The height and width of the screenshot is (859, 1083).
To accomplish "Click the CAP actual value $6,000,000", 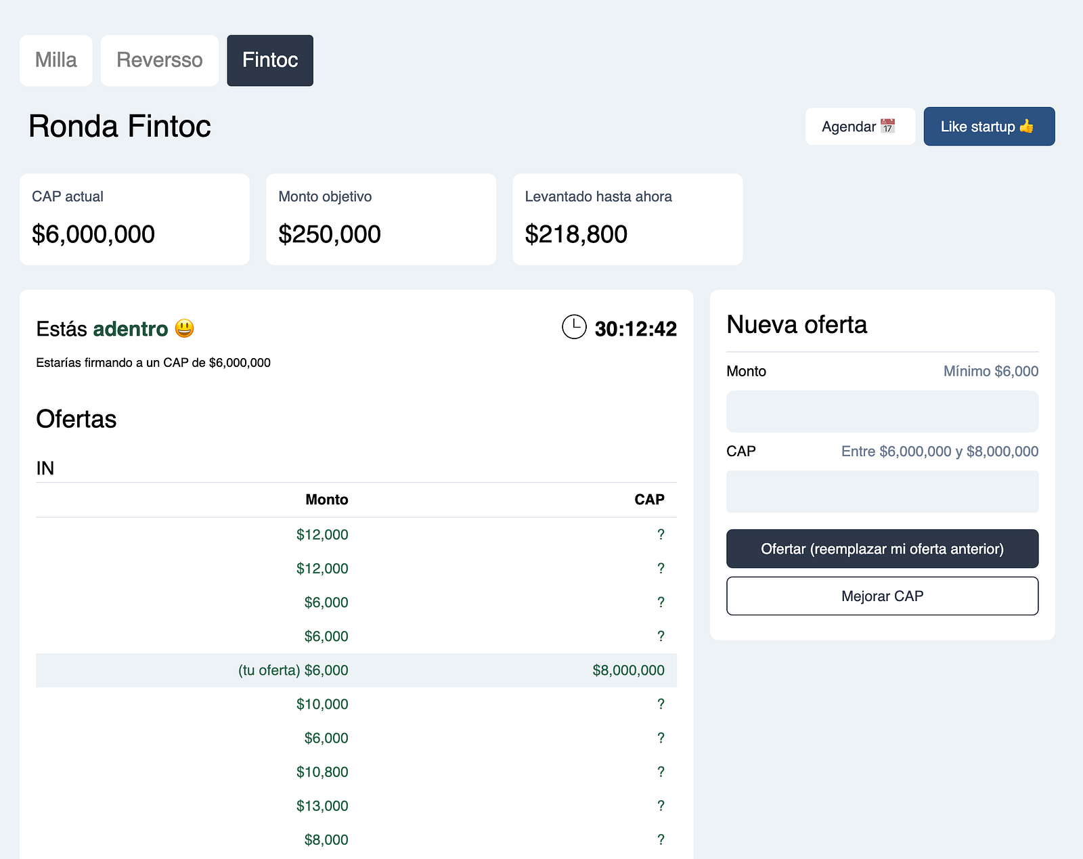I will click(93, 234).
